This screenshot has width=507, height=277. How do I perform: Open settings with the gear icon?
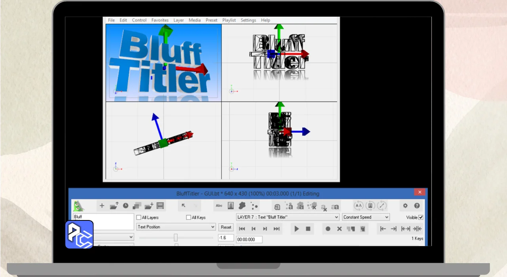click(405, 206)
